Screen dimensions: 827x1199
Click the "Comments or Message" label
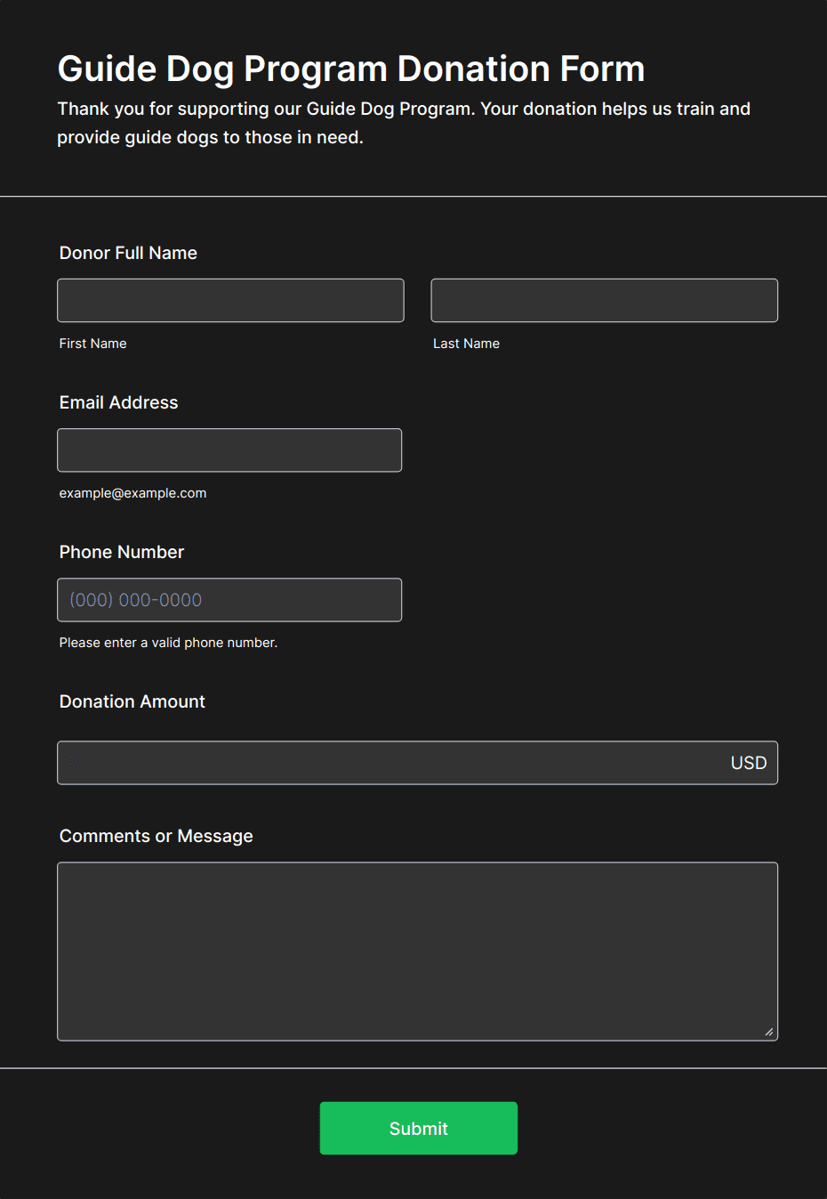pos(156,836)
